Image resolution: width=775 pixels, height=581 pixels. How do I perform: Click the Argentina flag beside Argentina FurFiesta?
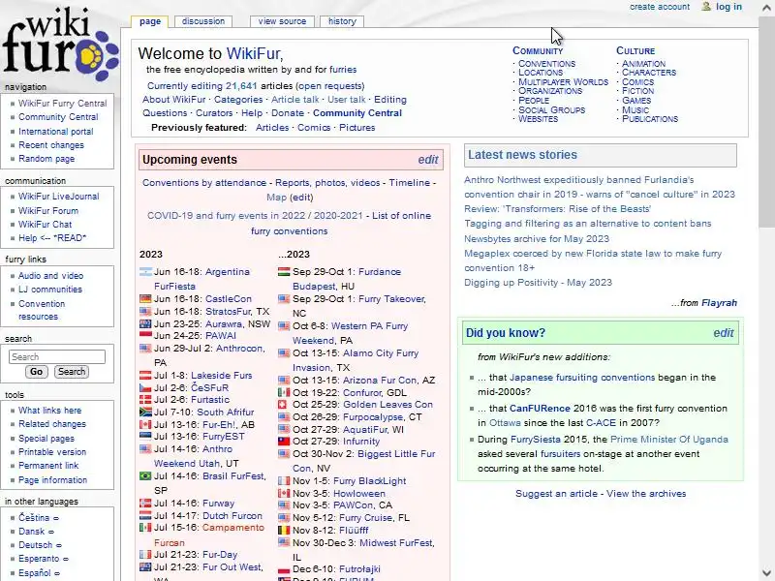145,272
